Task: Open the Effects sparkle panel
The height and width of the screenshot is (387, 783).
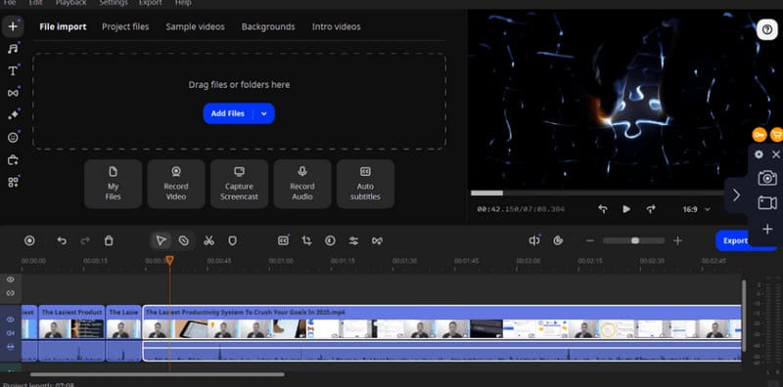Action: point(13,114)
